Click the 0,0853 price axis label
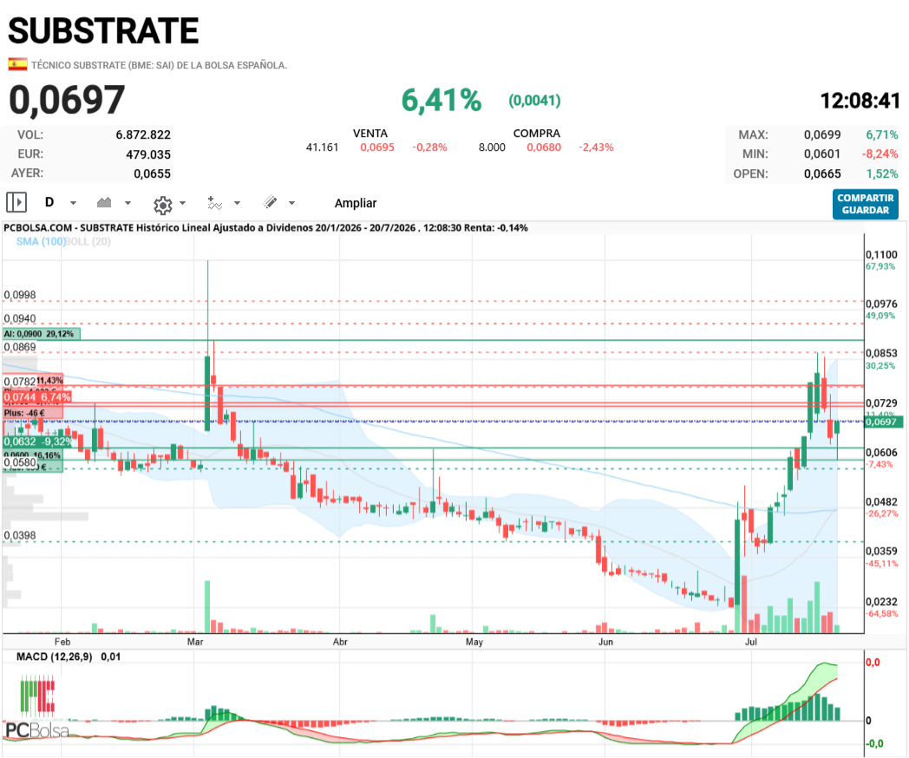Image resolution: width=909 pixels, height=758 pixels. click(881, 354)
